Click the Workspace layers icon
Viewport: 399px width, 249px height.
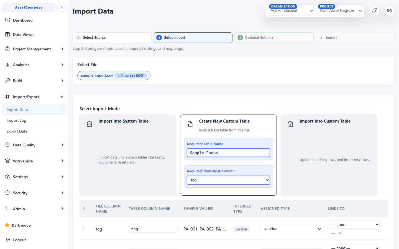click(7, 161)
